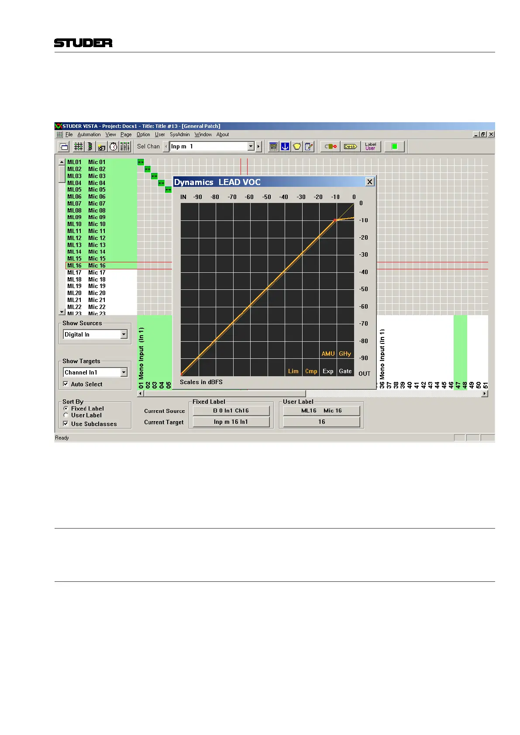Toggle Exp indicator in Dynamics window
Screen dimensions: 520x735
[328, 371]
